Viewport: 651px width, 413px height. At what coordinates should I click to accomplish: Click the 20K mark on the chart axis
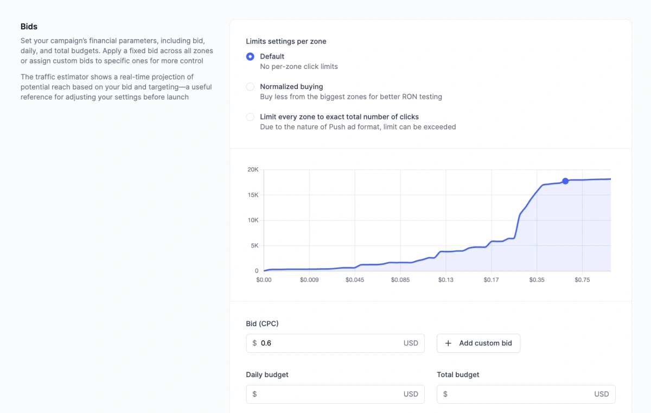coord(254,169)
